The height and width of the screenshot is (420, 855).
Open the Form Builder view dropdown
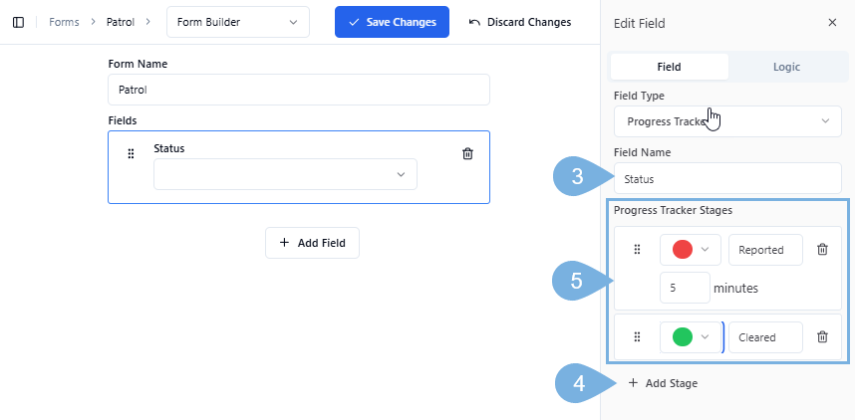[237, 22]
